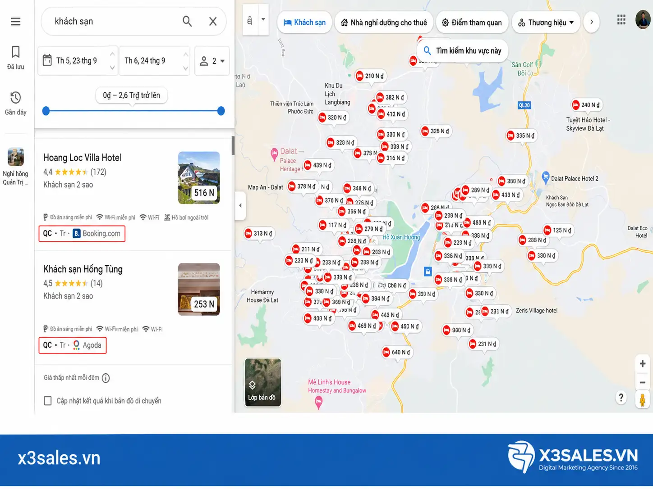The width and height of the screenshot is (653, 489).
Task: Open the map layers tile (Lớp bản đồ)
Action: [x=263, y=383]
